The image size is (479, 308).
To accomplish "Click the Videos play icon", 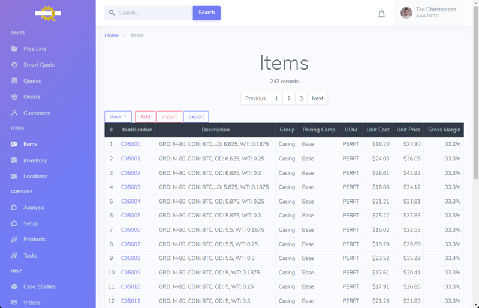I will tap(14, 303).
